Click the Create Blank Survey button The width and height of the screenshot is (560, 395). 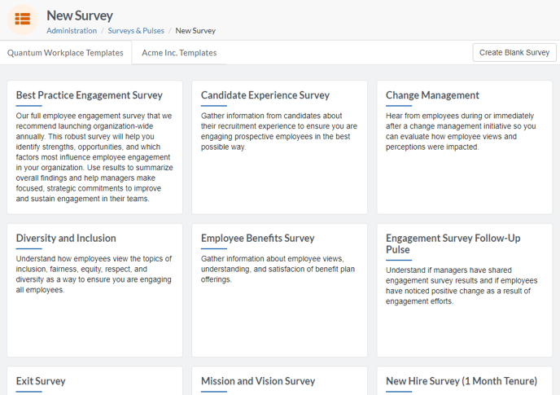(514, 53)
